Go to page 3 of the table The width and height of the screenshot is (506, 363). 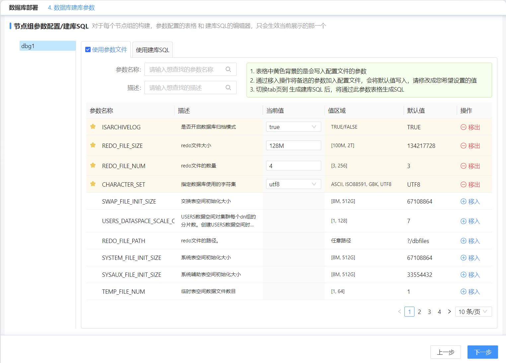429,312
